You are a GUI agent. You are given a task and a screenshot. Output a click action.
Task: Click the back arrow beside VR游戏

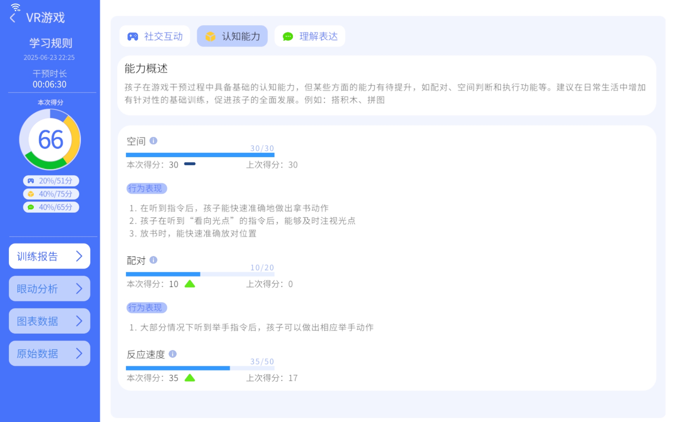click(x=13, y=17)
